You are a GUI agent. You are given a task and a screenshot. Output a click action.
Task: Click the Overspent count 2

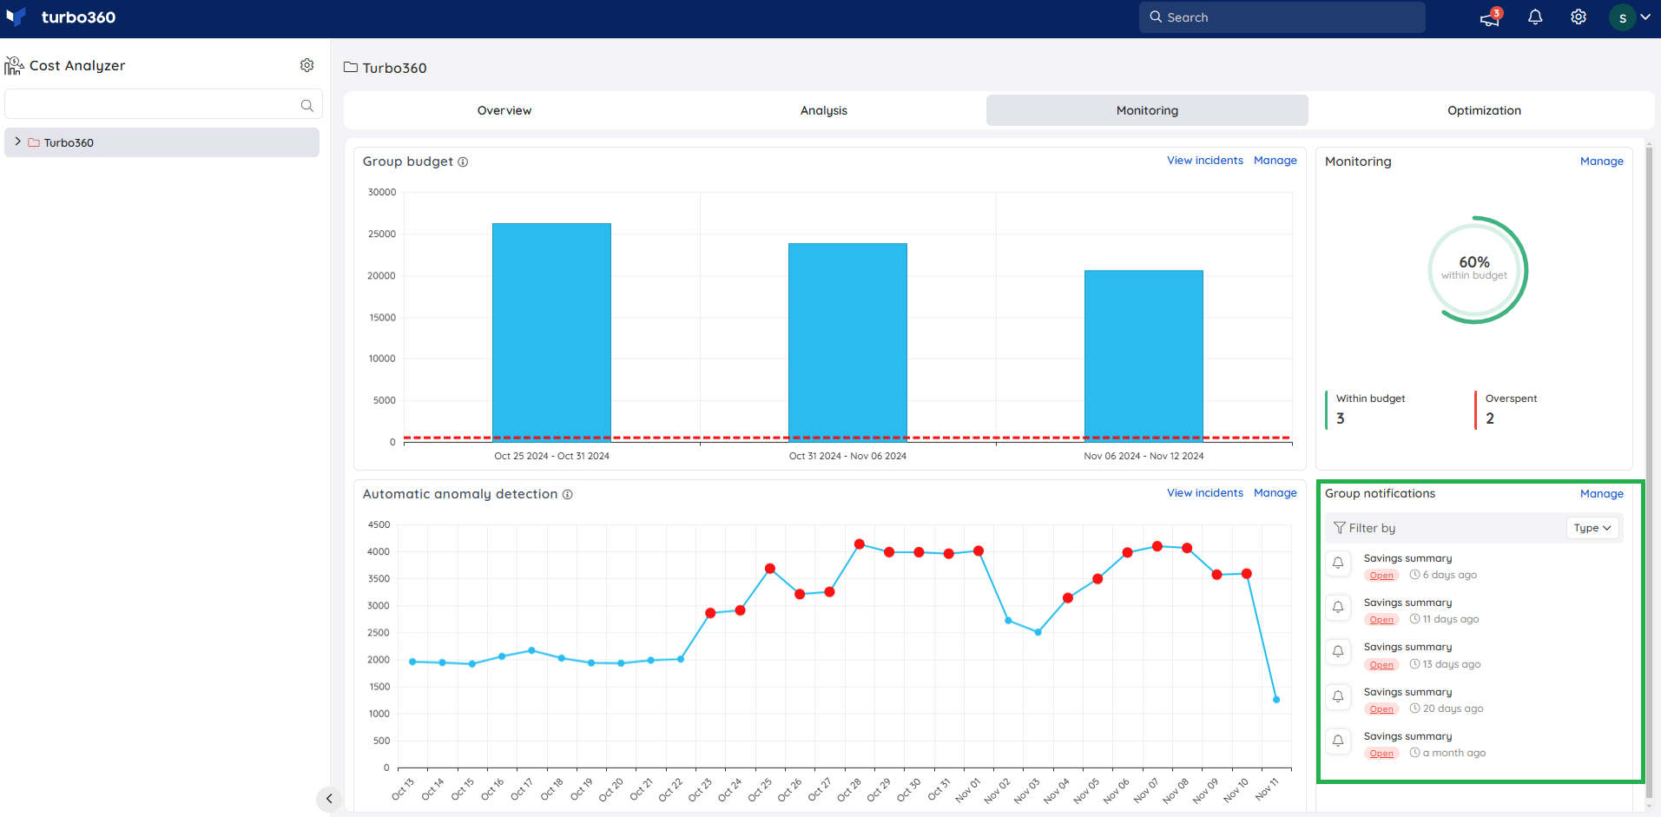pos(1490,418)
